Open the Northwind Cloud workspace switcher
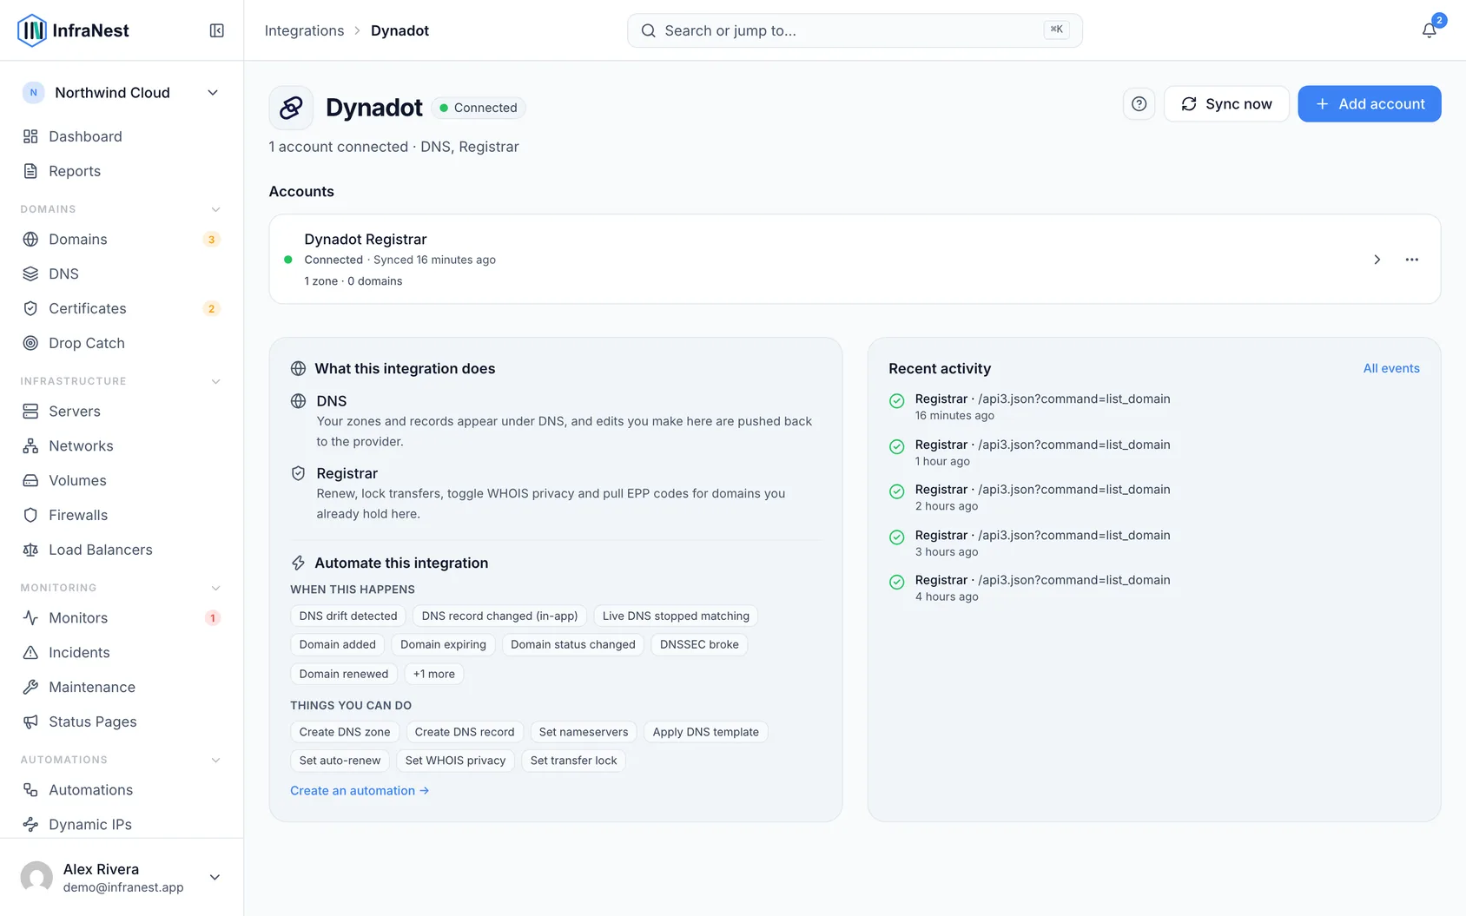Viewport: 1466px width, 916px height. pyautogui.click(x=122, y=93)
